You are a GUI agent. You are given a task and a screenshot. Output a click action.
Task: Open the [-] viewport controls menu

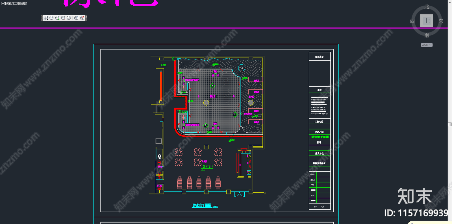[3, 3]
